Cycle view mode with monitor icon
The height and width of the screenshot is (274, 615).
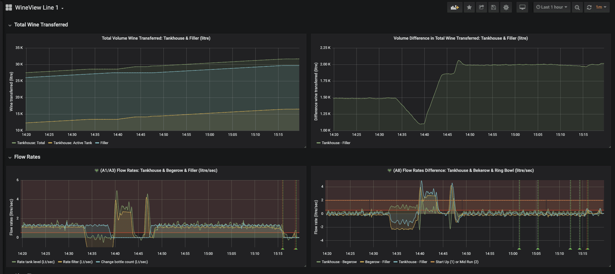tap(522, 7)
